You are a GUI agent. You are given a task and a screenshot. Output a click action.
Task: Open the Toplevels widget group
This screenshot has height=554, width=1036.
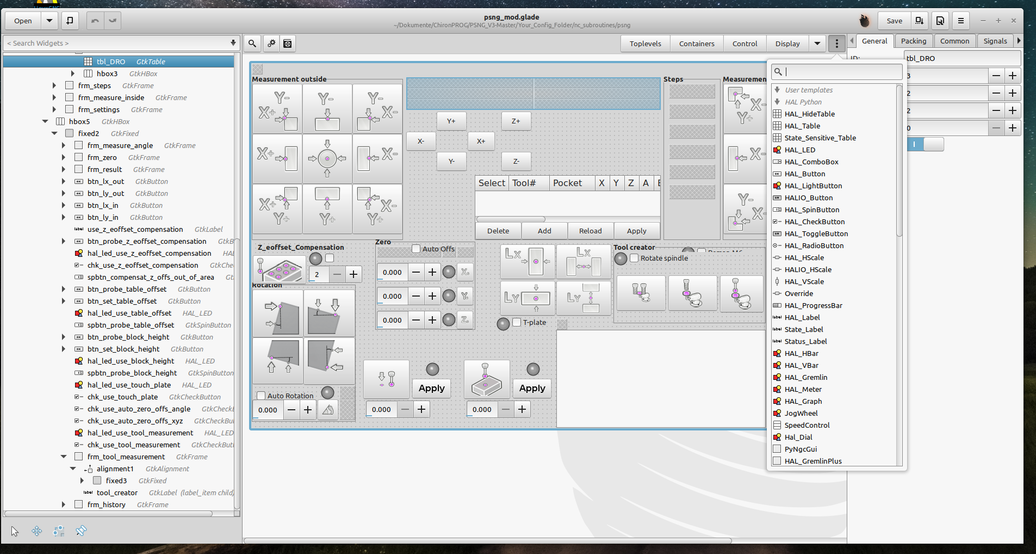(x=646, y=44)
